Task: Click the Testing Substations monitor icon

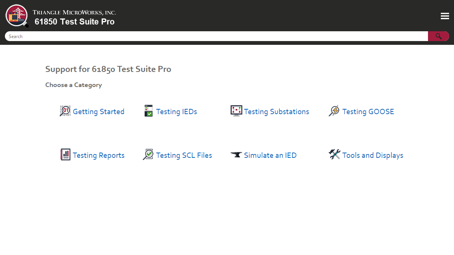Action: pos(236,111)
